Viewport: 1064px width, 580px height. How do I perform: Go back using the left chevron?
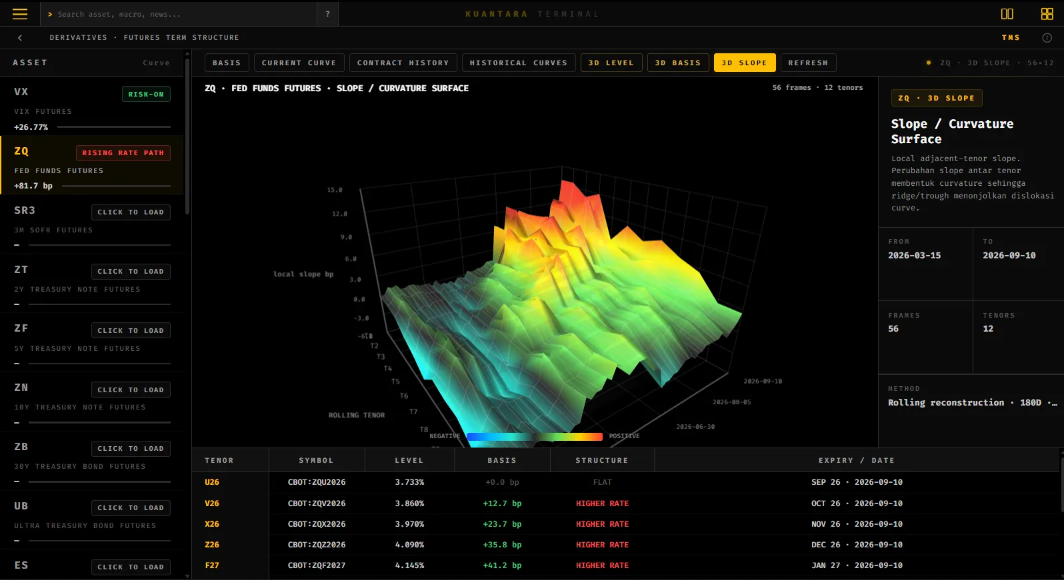20,38
